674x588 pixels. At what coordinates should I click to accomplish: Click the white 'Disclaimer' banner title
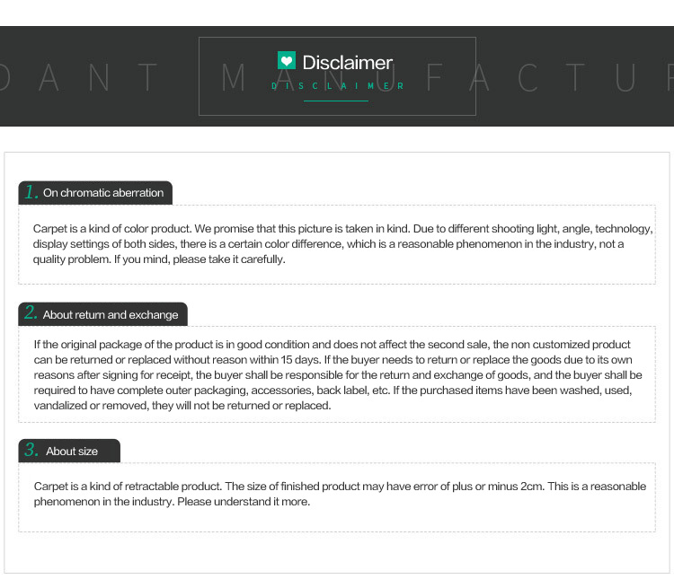click(x=347, y=63)
